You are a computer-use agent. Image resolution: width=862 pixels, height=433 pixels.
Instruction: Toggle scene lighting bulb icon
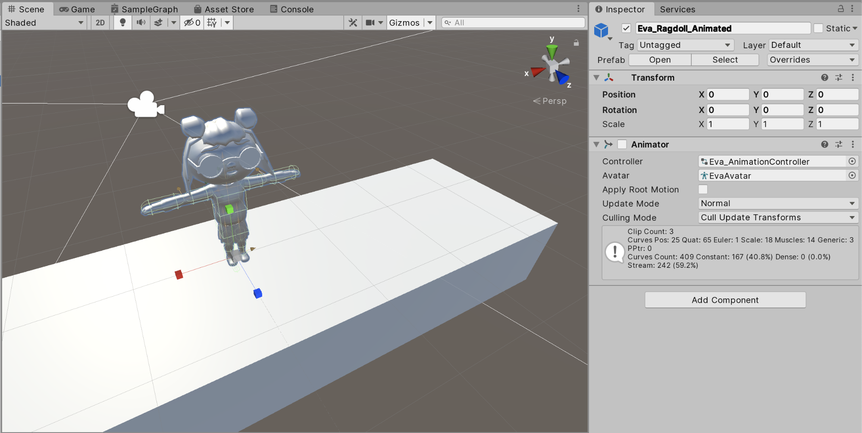pyautogui.click(x=123, y=22)
